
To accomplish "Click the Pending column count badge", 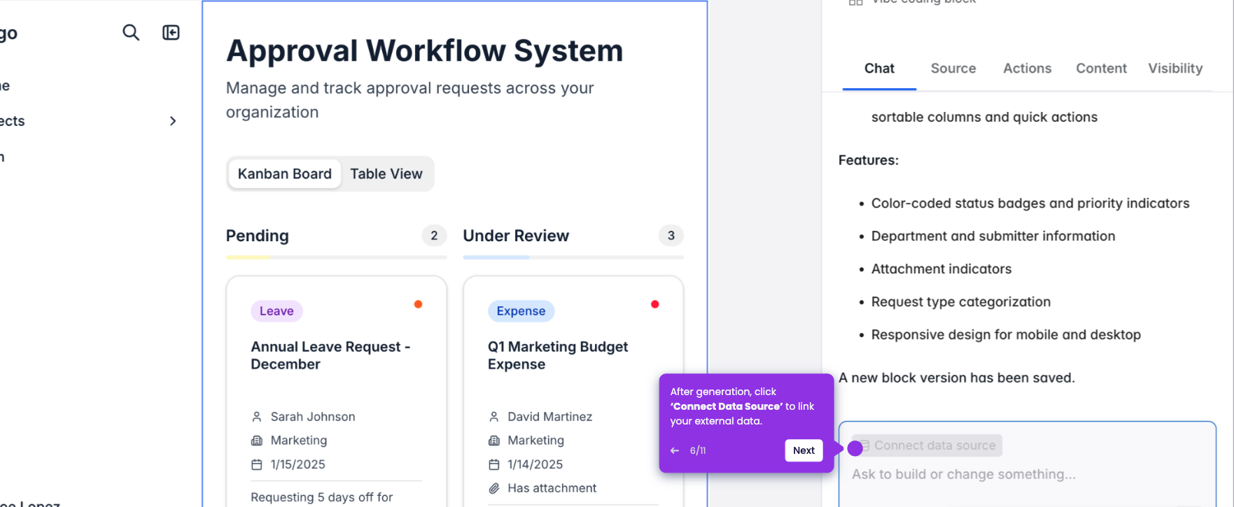I will pos(434,236).
